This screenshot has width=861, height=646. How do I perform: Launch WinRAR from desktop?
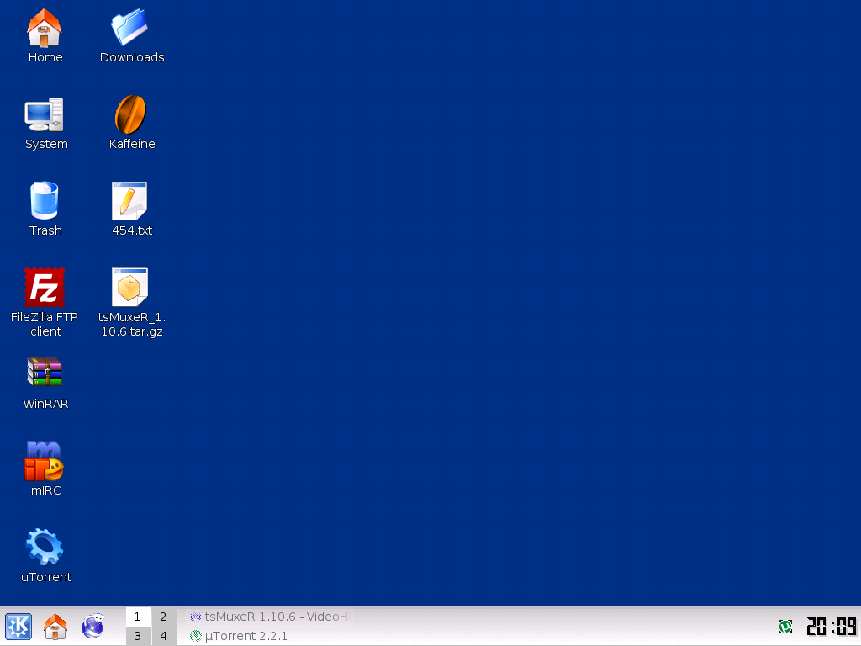point(45,373)
